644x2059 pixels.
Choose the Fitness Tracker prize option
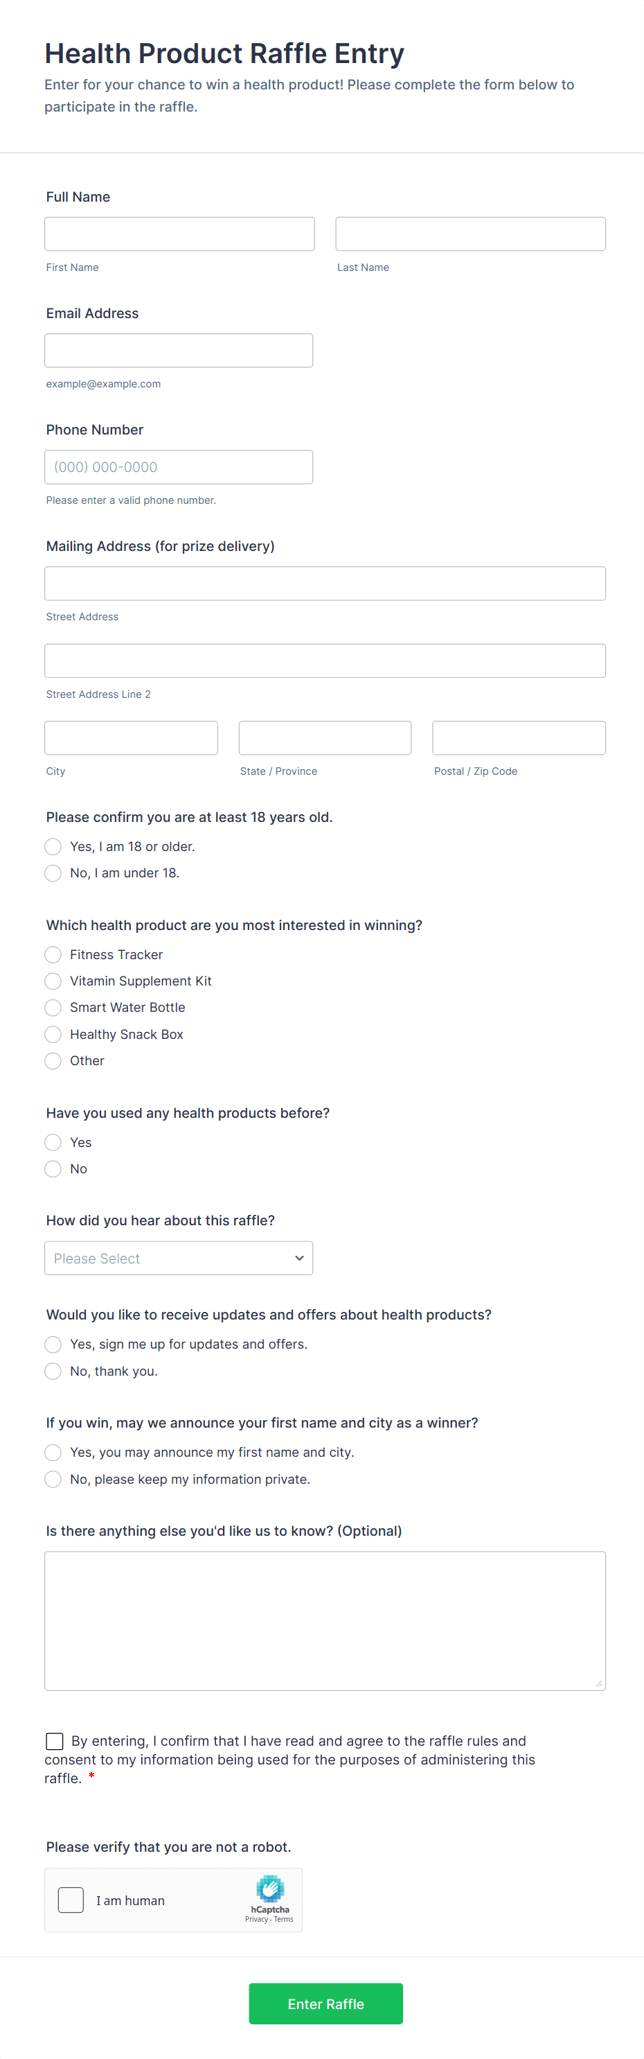click(x=53, y=954)
